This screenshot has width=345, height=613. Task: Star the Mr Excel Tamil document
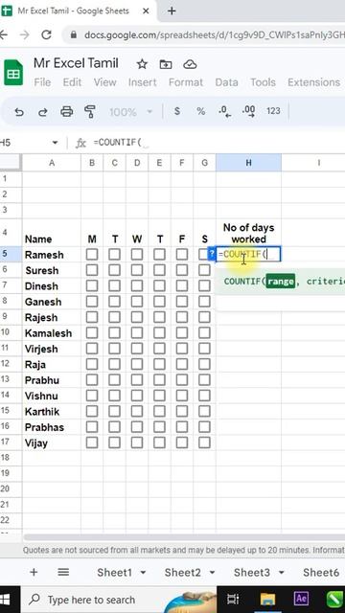(x=142, y=64)
